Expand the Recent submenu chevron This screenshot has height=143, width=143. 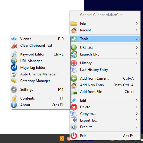137,30
